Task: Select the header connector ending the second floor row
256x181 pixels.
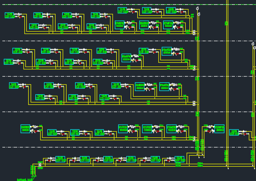Action: 194,68
